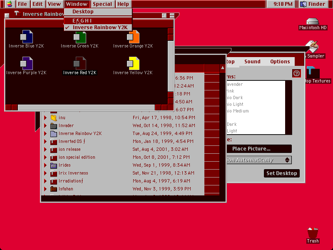Click the Irradiation folder icon
The height and width of the screenshot is (250, 333).
(x=54, y=181)
